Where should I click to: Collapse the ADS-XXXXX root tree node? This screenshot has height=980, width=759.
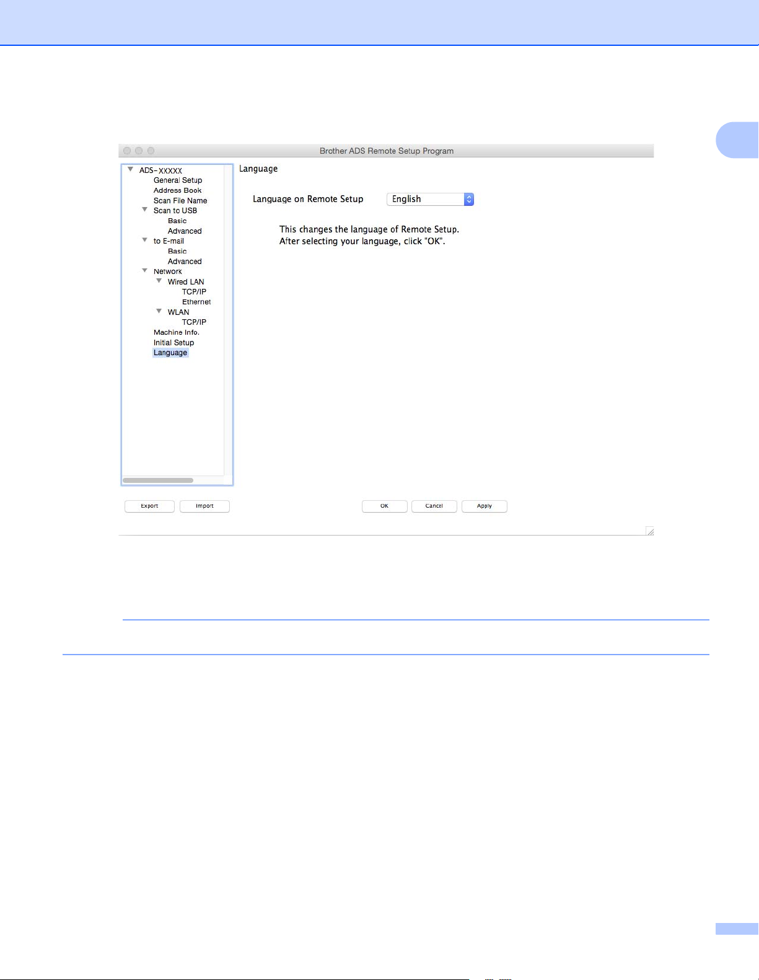coord(130,169)
